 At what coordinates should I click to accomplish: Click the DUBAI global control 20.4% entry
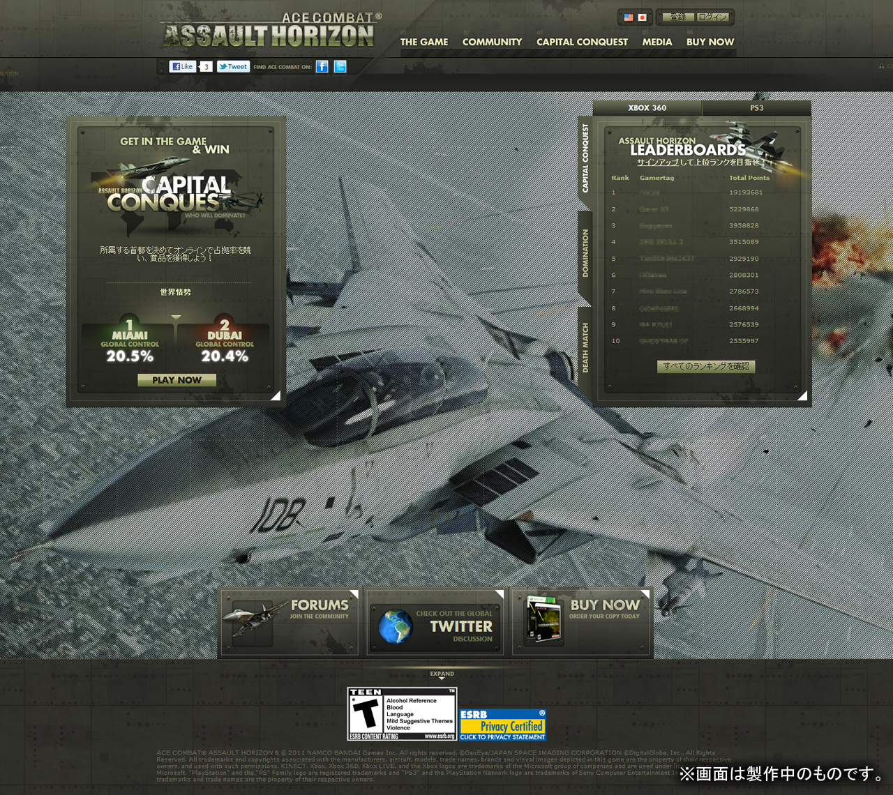click(x=225, y=340)
